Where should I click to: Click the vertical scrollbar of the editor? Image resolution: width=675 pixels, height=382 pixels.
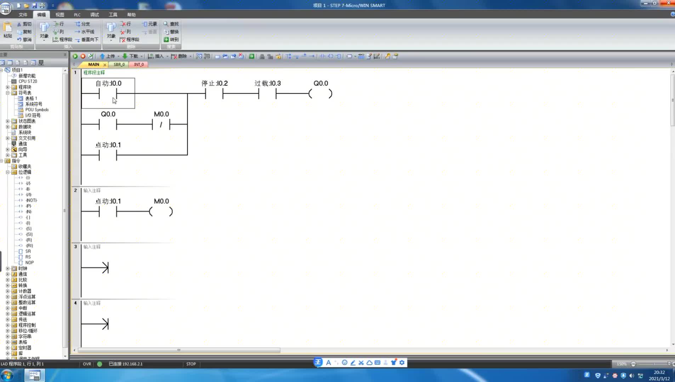coord(673,100)
